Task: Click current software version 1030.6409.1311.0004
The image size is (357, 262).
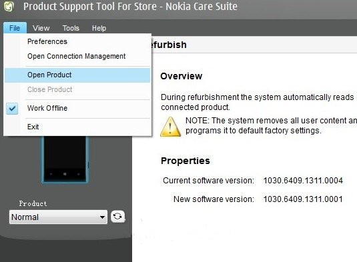Action: (303, 181)
